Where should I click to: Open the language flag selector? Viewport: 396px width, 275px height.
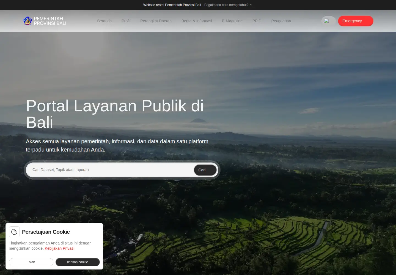pos(328,21)
